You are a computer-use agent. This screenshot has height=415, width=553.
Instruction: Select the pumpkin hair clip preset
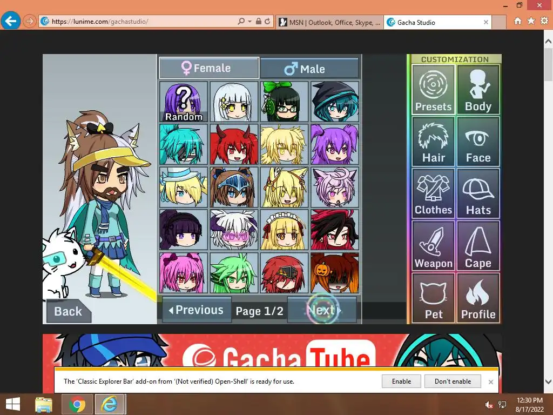pyautogui.click(x=335, y=272)
